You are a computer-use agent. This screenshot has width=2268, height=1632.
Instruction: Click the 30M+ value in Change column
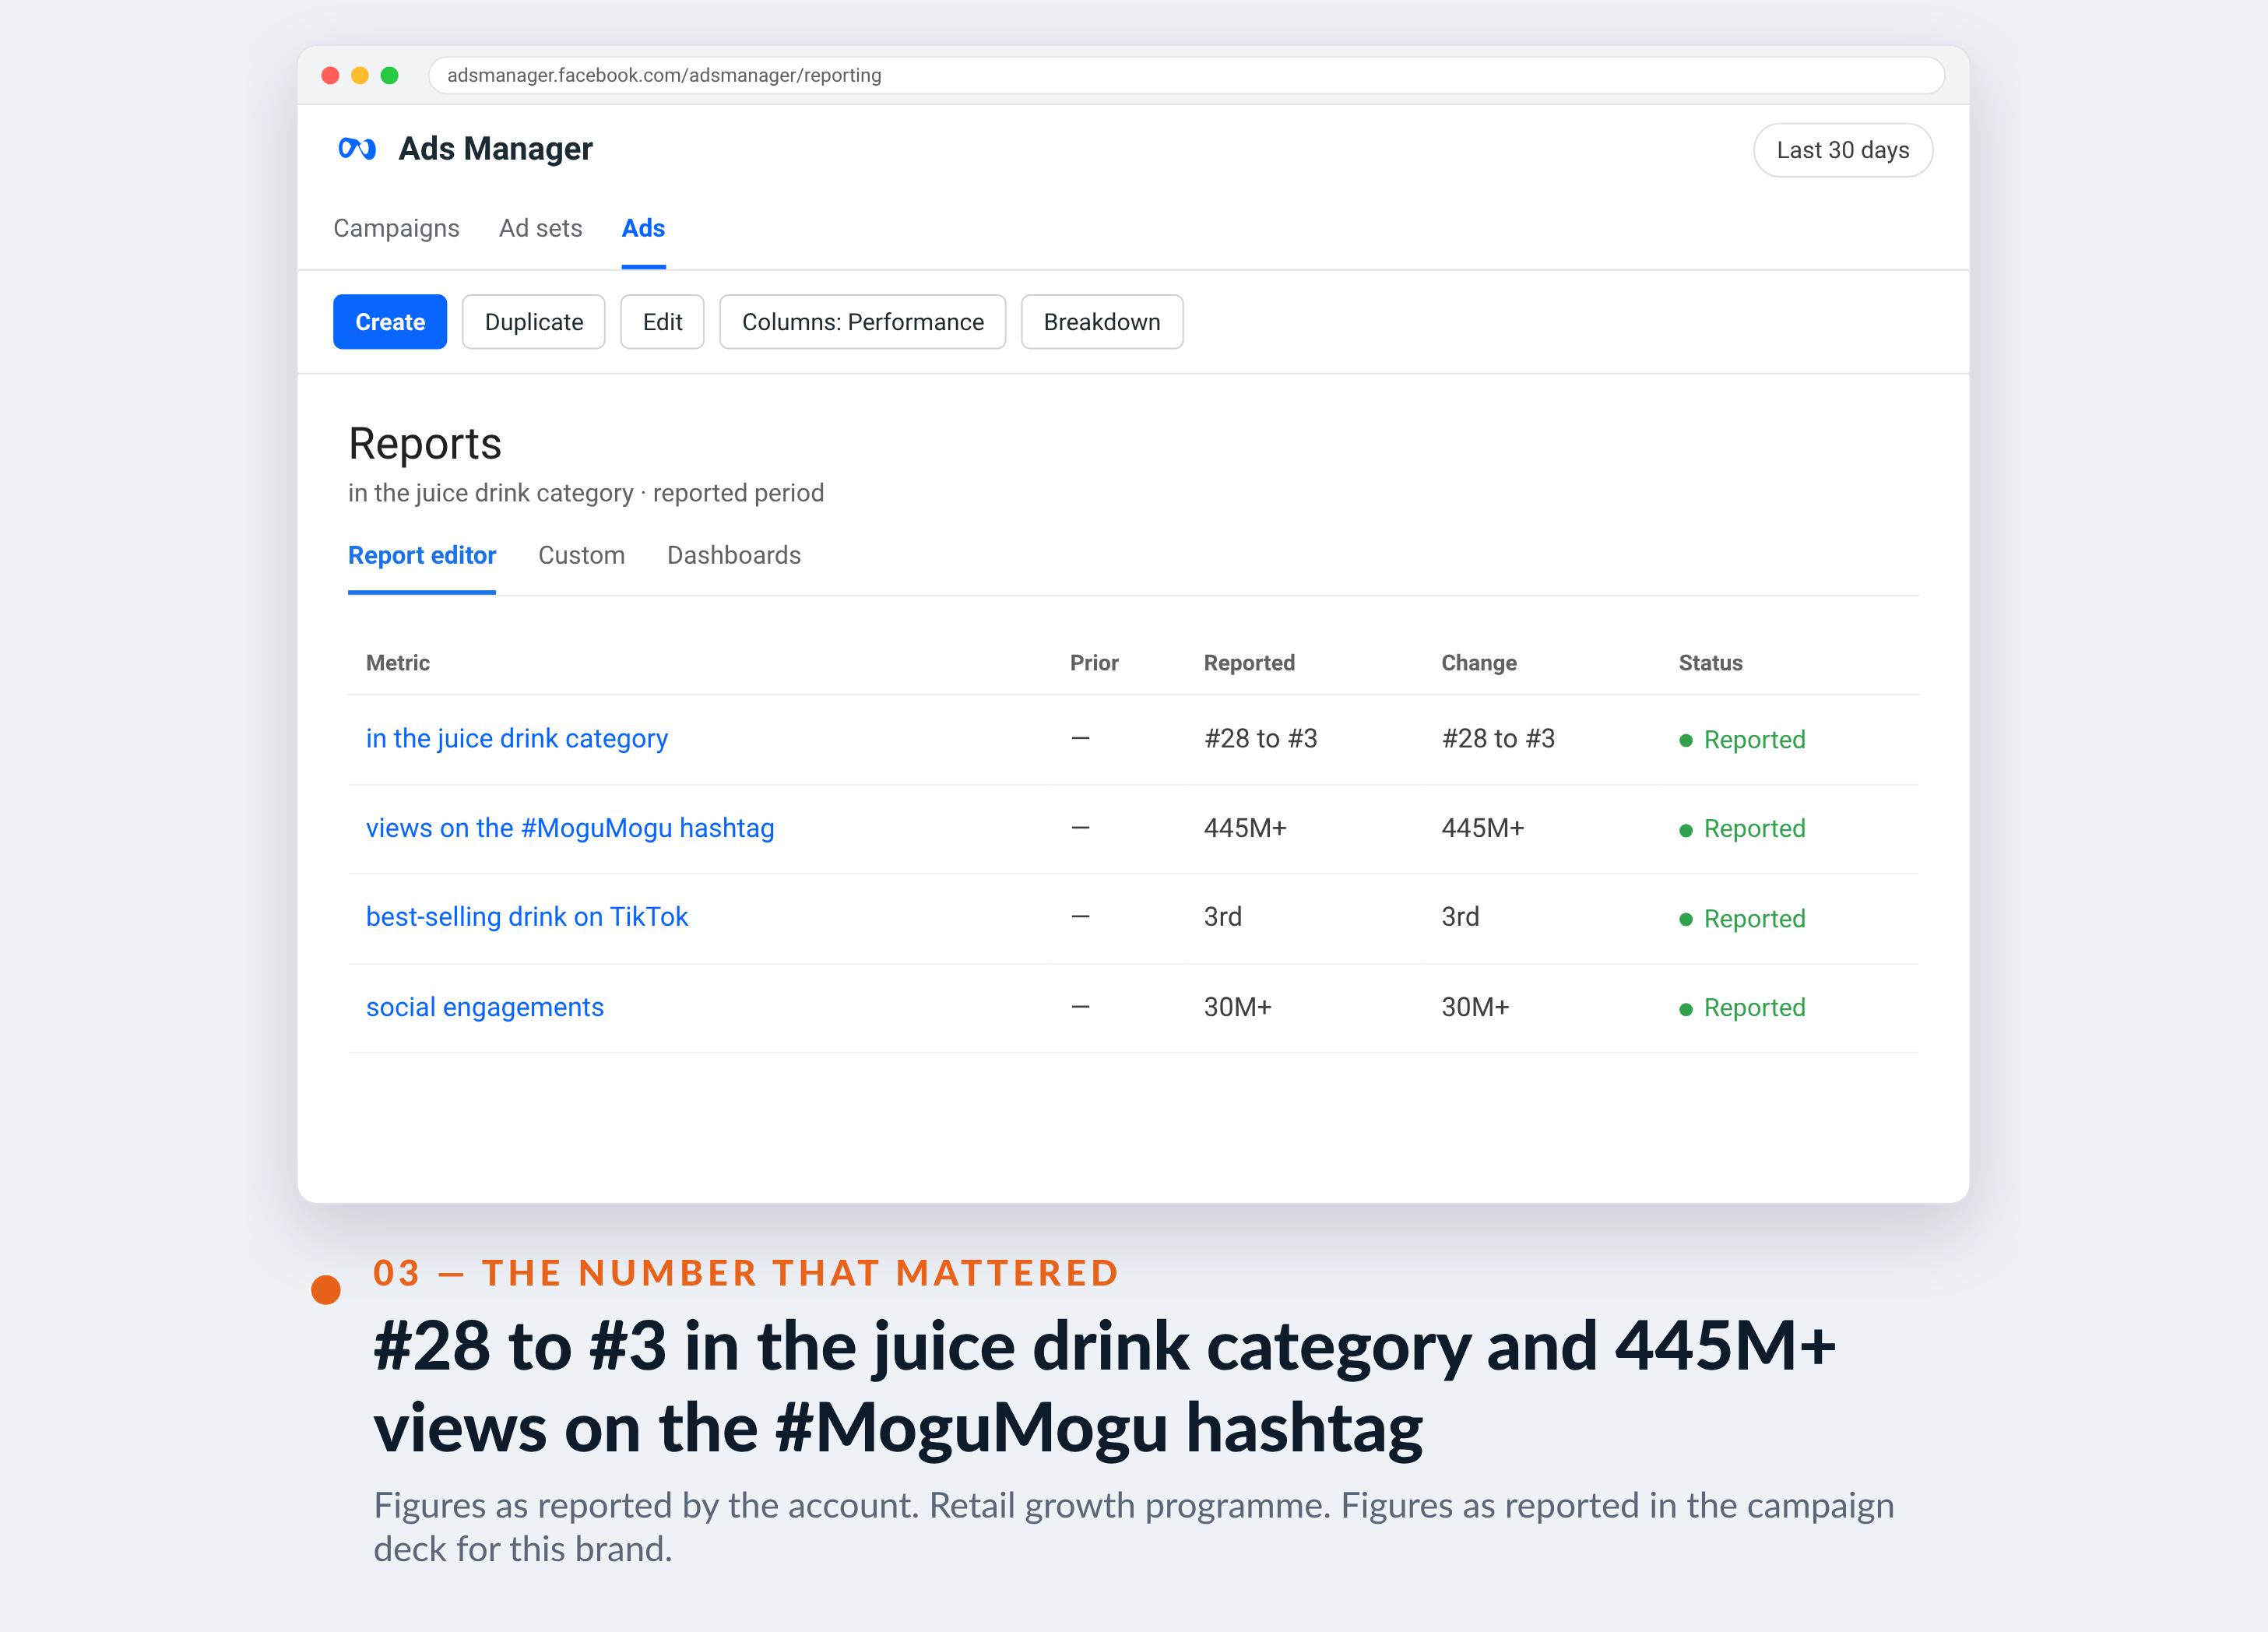tap(1475, 1008)
